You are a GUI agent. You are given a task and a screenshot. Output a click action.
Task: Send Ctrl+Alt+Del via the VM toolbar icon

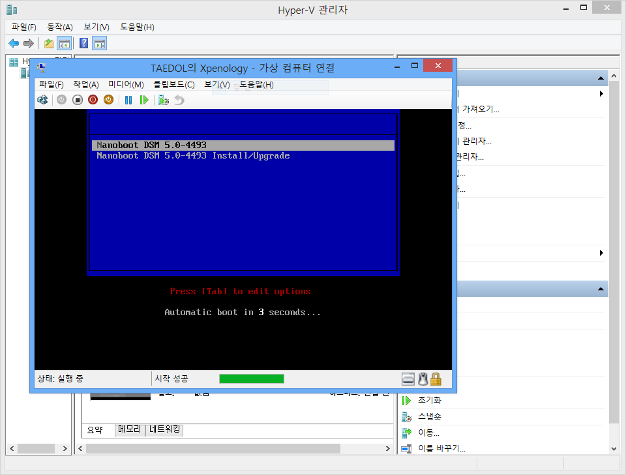[43, 100]
